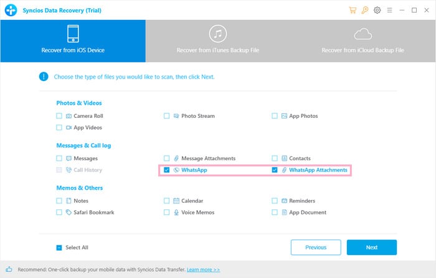The width and height of the screenshot is (436, 278).
Task: Click the Photo Stream icon
Action: (176, 116)
